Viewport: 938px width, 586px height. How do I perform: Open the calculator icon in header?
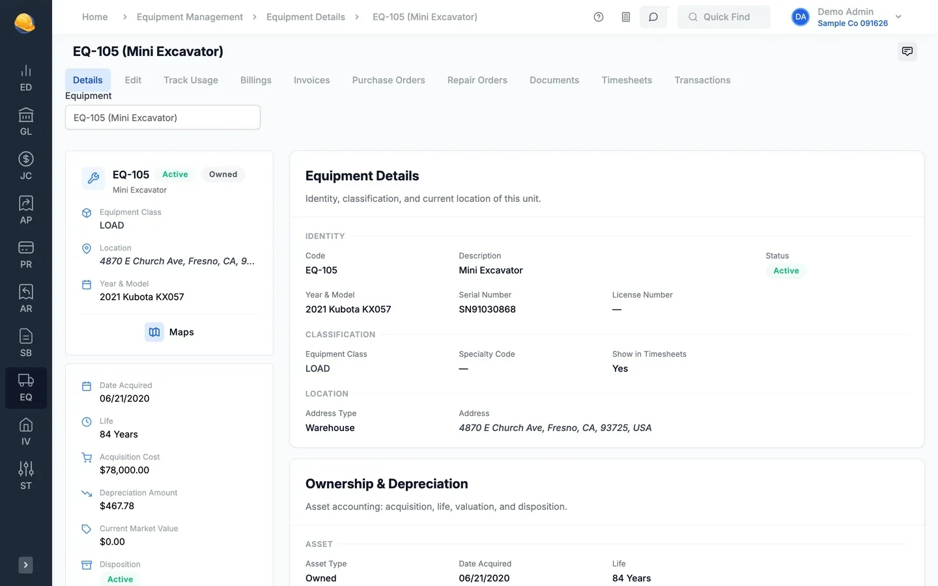(x=626, y=17)
